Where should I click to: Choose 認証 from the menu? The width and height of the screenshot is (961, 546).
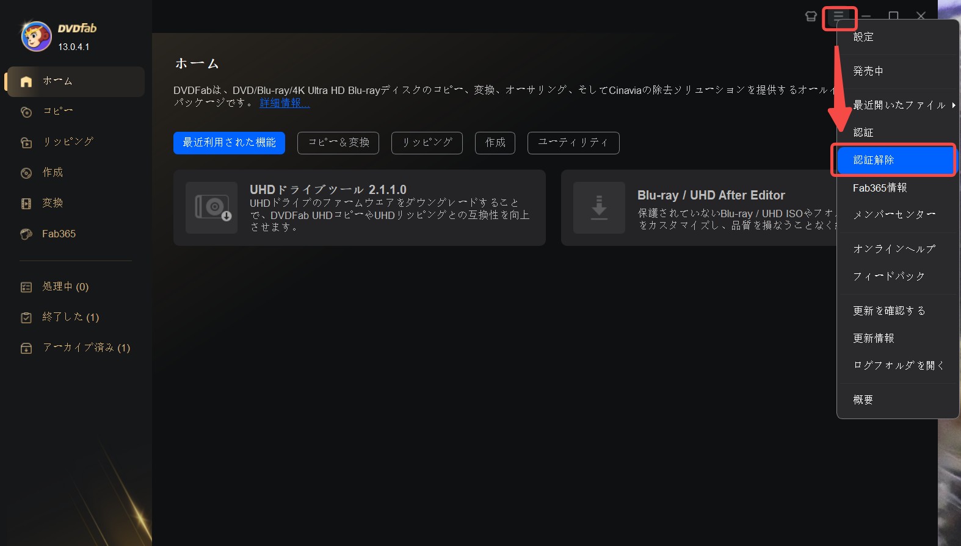click(x=898, y=133)
